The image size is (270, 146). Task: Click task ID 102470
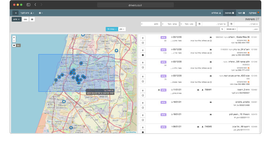click(x=254, y=114)
